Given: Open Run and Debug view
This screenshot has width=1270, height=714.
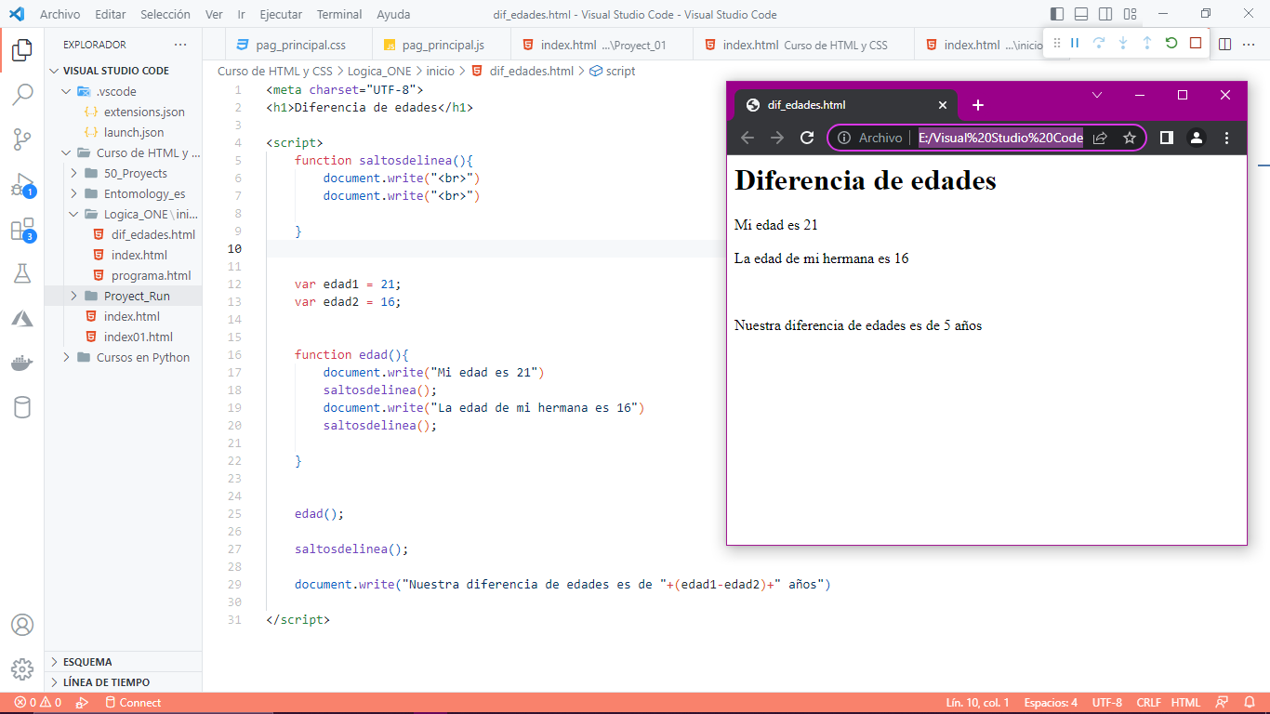Looking at the screenshot, I should click(x=22, y=185).
